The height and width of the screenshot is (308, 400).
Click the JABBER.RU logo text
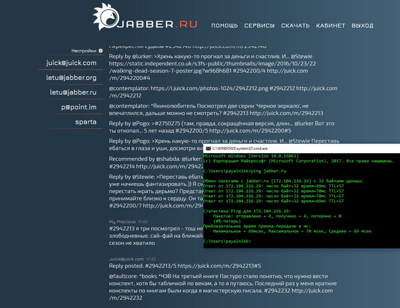[x=158, y=24]
